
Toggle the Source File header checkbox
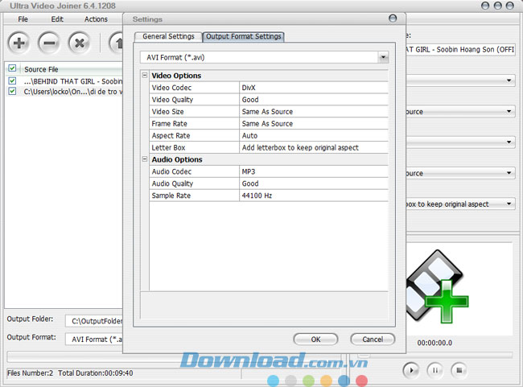coord(12,69)
